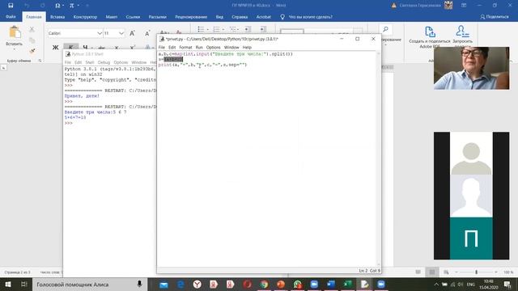Click the Copy icon in clipboard group
This screenshot has height=291, width=518.
pyautogui.click(x=32, y=40)
